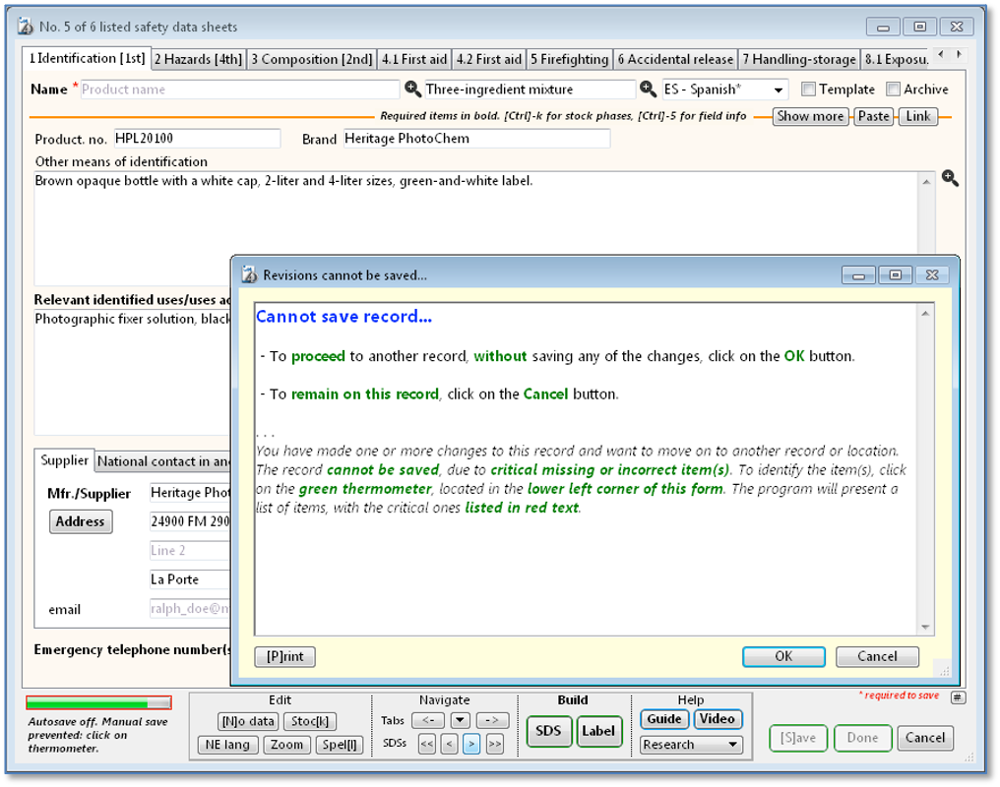Click the Stoc[k] button

pyautogui.click(x=310, y=721)
